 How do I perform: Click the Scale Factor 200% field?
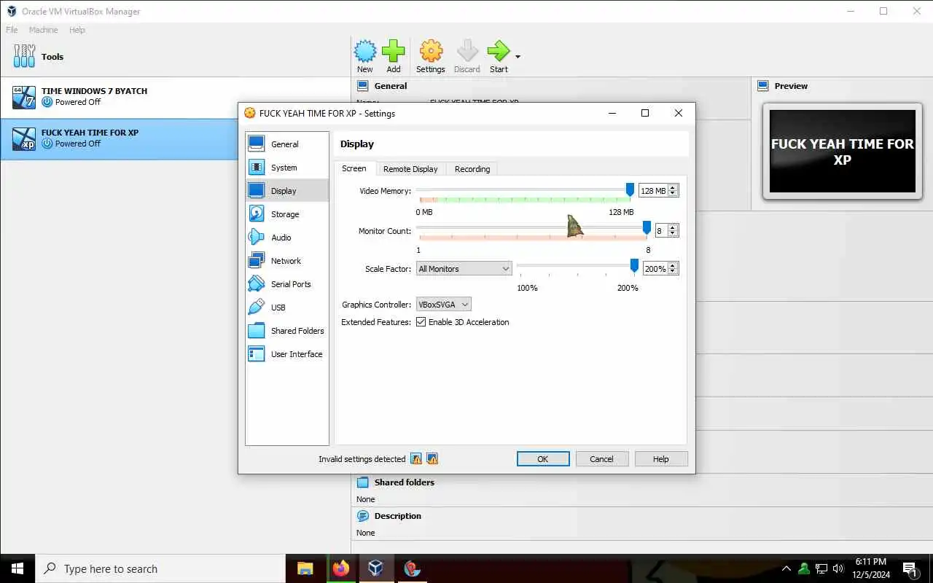click(655, 269)
